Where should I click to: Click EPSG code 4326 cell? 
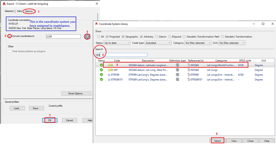point(241,65)
